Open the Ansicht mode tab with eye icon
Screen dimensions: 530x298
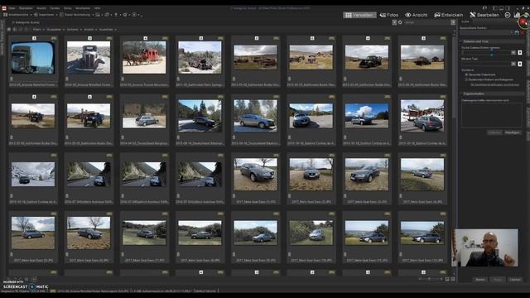point(416,15)
